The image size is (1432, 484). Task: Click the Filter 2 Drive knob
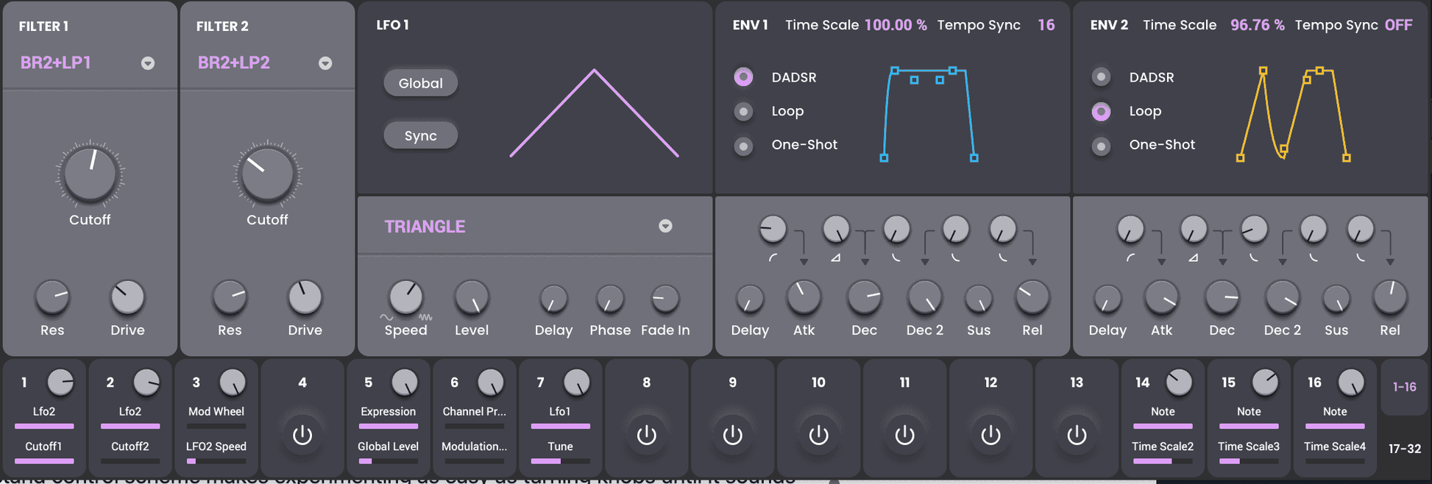[x=305, y=298]
